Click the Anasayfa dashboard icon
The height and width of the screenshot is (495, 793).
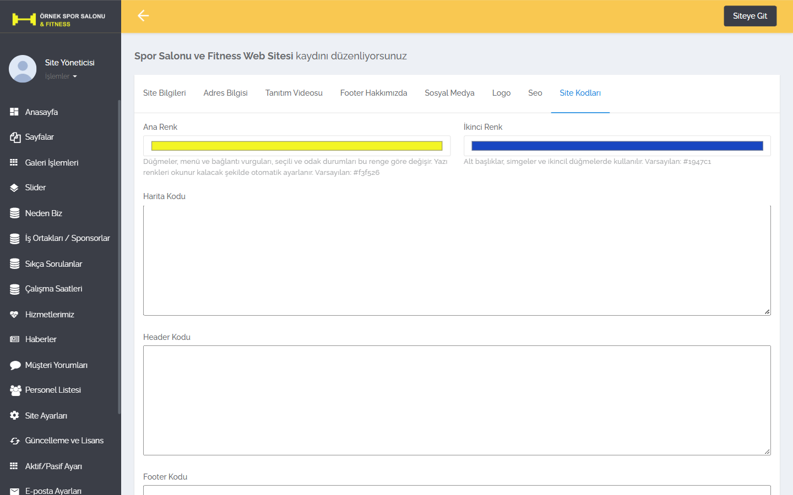tap(14, 112)
